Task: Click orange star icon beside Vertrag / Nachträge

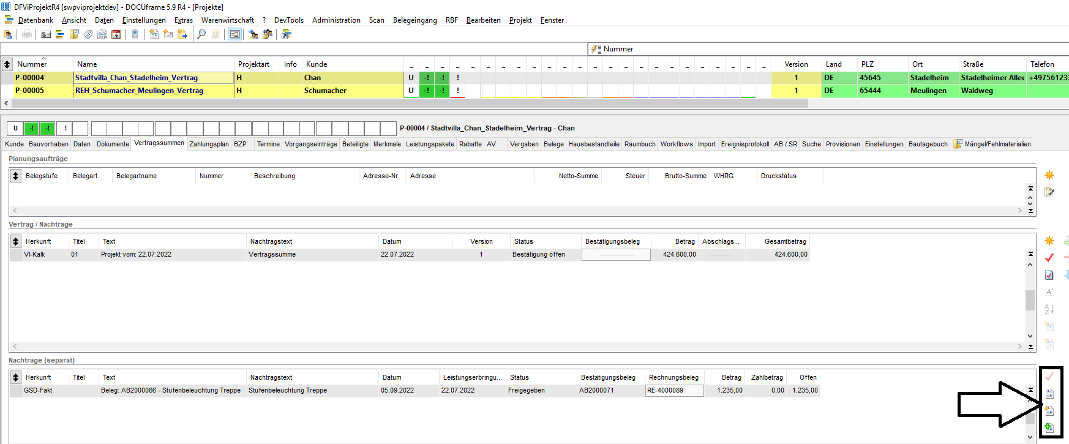Action: coord(1049,241)
